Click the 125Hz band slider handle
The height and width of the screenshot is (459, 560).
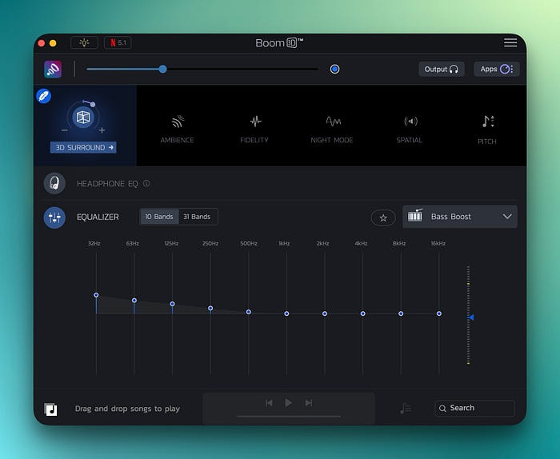173,304
